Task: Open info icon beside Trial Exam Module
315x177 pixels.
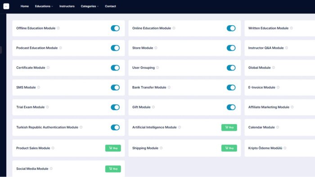Action: coord(47,107)
